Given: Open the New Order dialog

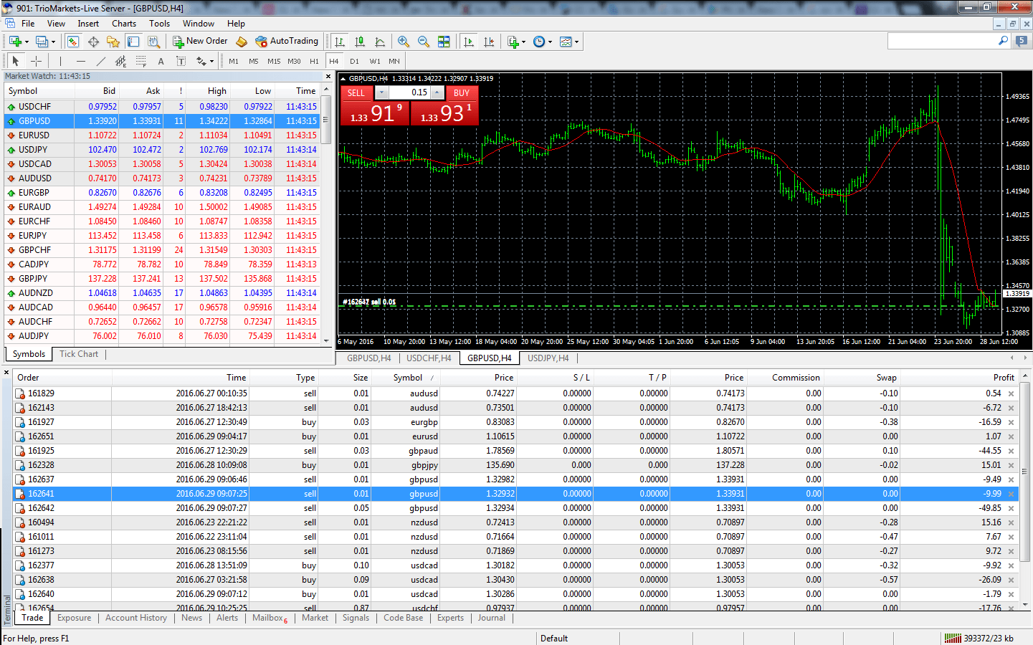Looking at the screenshot, I should (200, 42).
